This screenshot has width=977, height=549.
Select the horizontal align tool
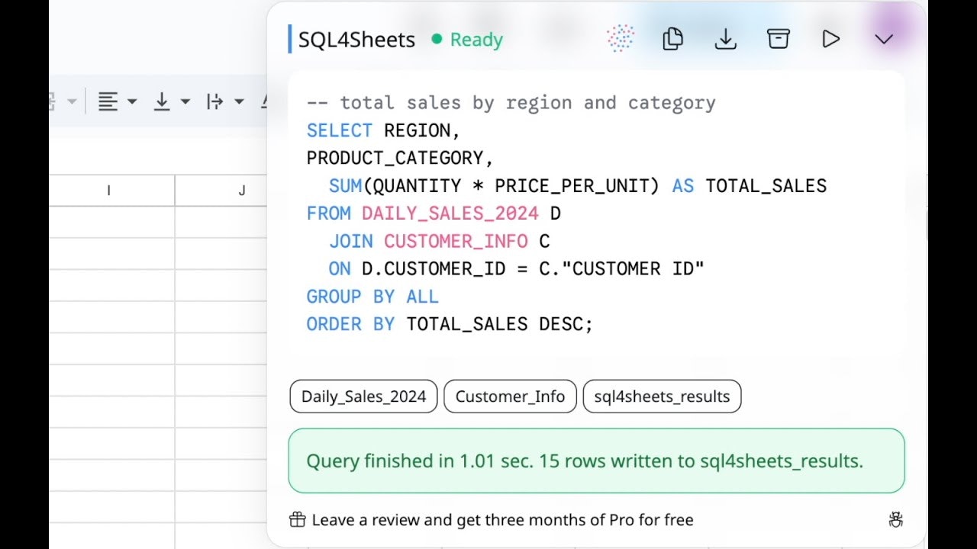109,100
